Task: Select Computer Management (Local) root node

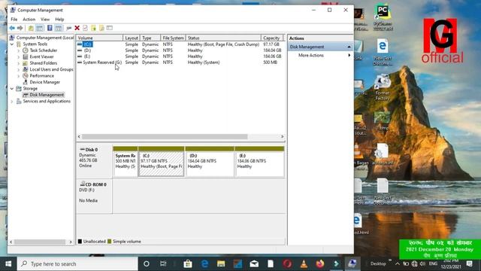Action: click(x=45, y=38)
